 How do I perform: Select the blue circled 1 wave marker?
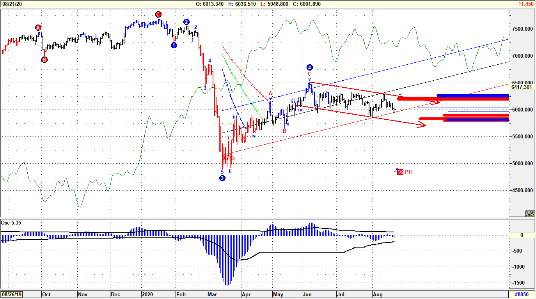(174, 45)
